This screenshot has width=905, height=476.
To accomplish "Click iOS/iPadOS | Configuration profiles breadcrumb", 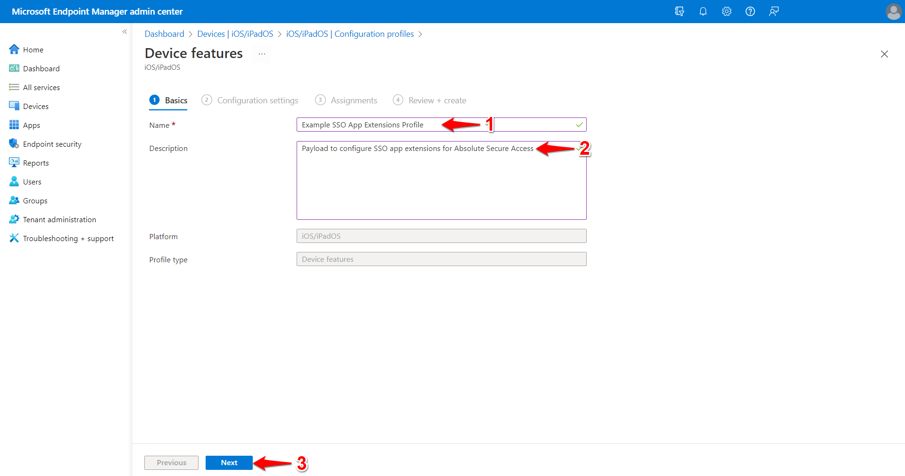I will (350, 34).
